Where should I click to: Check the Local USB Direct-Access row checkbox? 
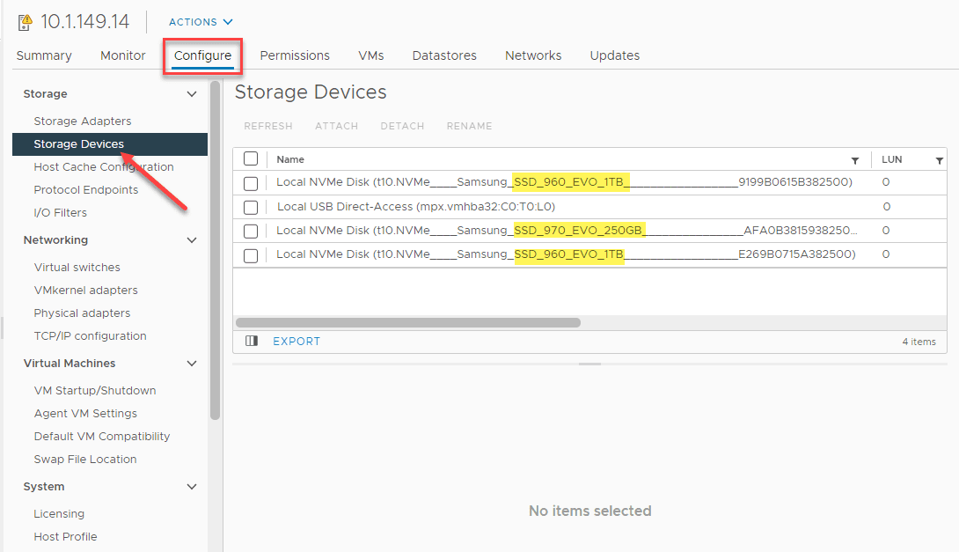(x=251, y=207)
